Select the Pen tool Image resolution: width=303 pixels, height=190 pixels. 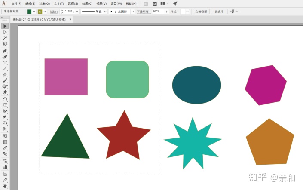click(5, 51)
